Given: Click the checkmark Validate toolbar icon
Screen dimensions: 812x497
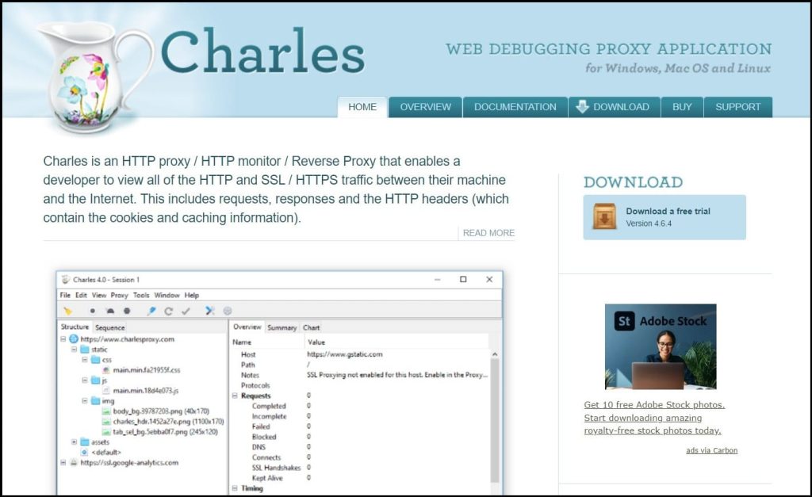Looking at the screenshot, I should [186, 312].
